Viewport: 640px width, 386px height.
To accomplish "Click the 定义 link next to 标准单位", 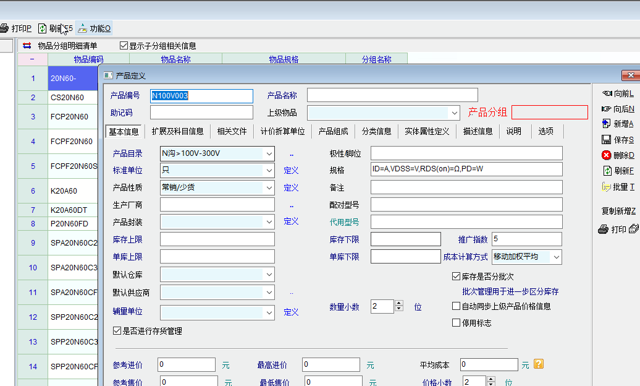I will point(291,170).
